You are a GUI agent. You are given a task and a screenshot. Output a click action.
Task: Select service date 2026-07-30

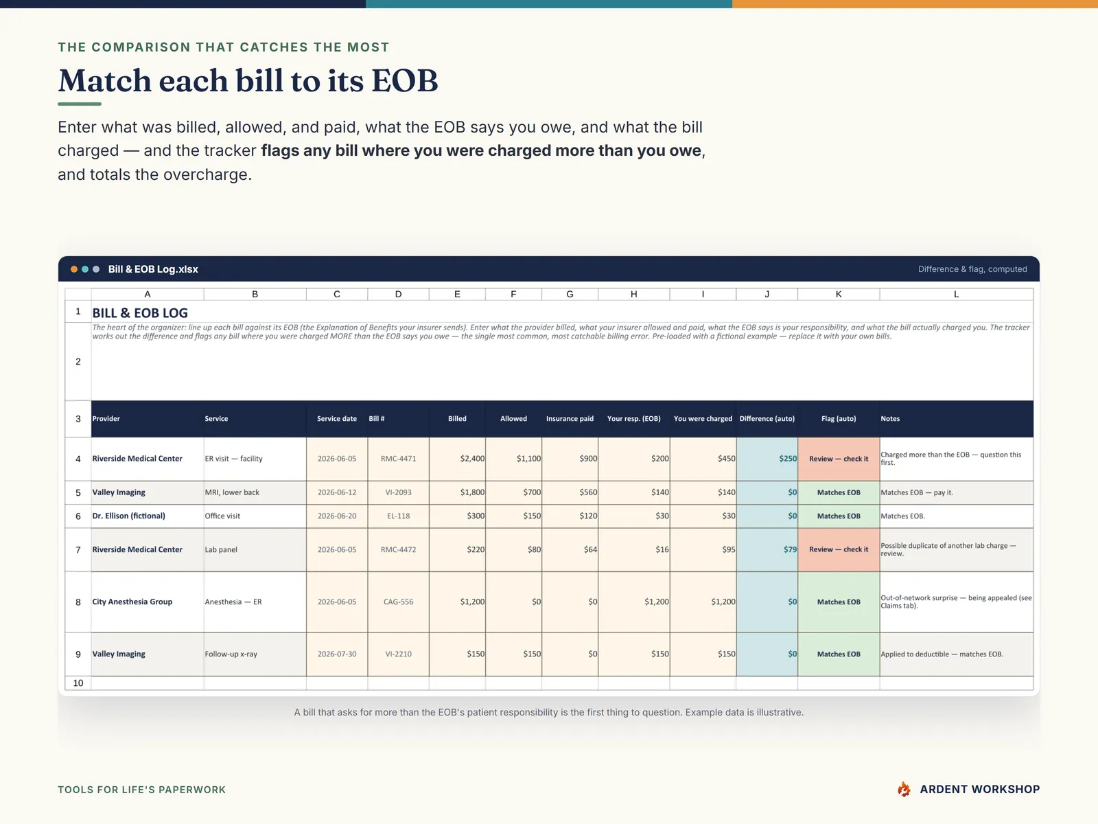[x=337, y=654]
